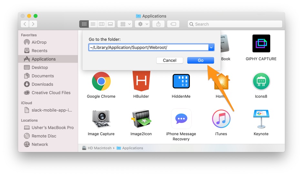Select Applications in the sidebar
303x176 pixels.
pos(48,59)
